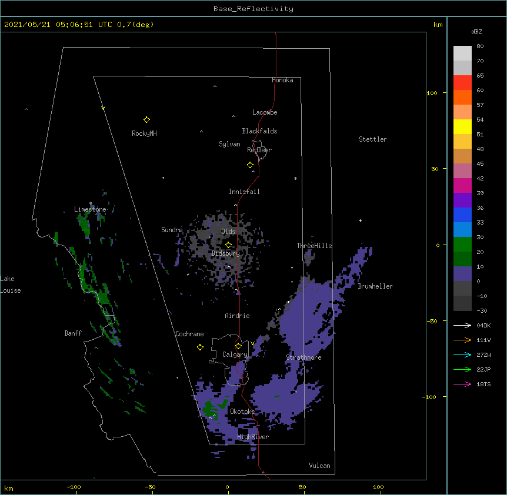Screen dimensions: 507x495
Task: Click the Strathmore label
Action: click(x=303, y=357)
